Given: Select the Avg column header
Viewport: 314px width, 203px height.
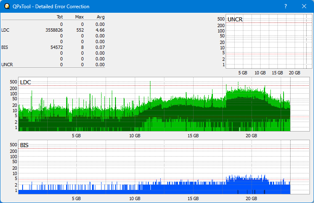Looking at the screenshot, I should tap(100, 17).
